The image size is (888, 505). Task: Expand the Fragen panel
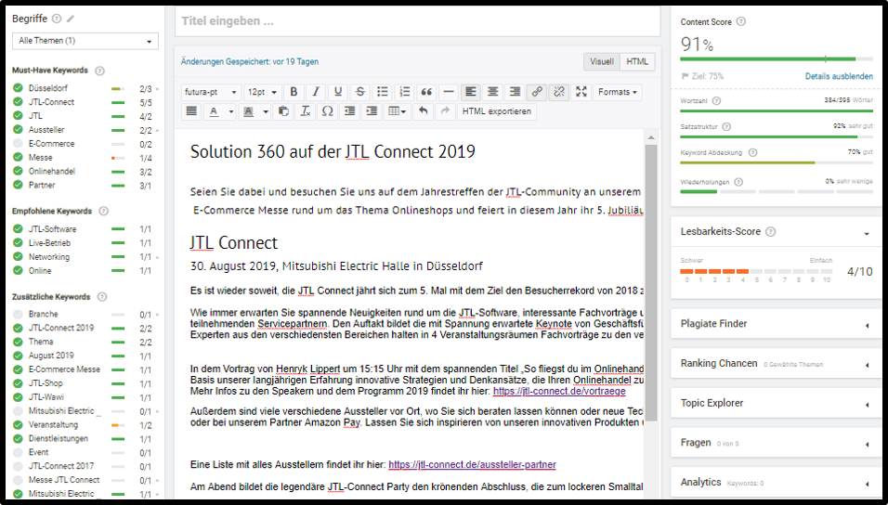[x=867, y=445]
